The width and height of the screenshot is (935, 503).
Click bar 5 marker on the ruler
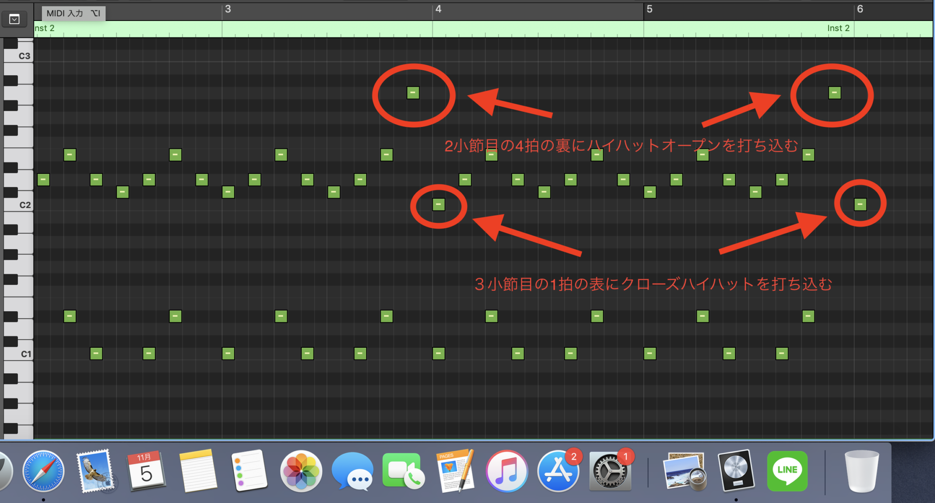tap(649, 9)
